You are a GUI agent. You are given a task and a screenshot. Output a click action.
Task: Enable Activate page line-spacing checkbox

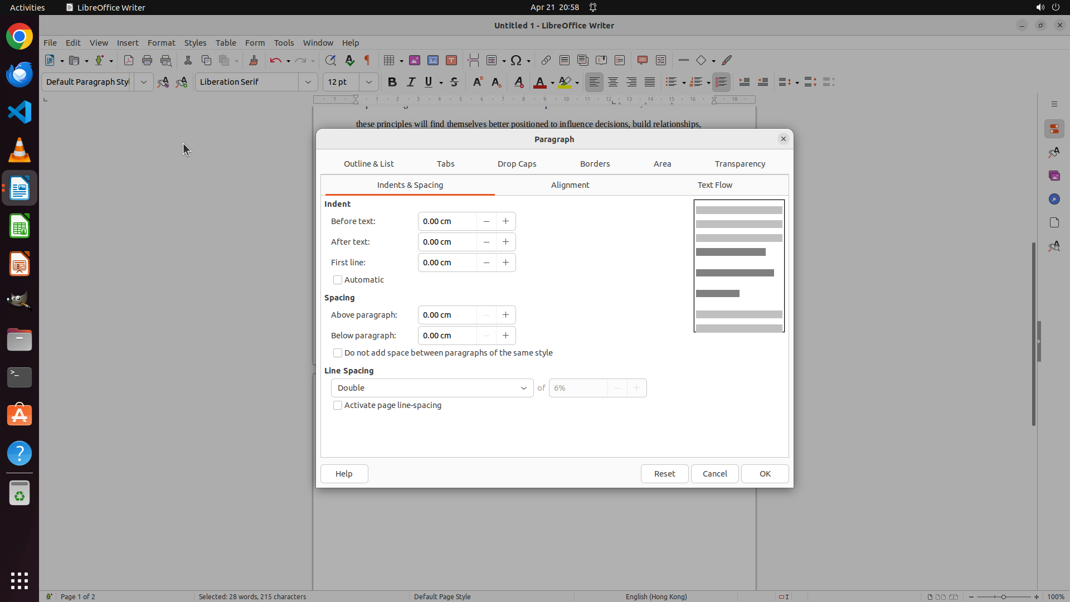click(x=338, y=405)
